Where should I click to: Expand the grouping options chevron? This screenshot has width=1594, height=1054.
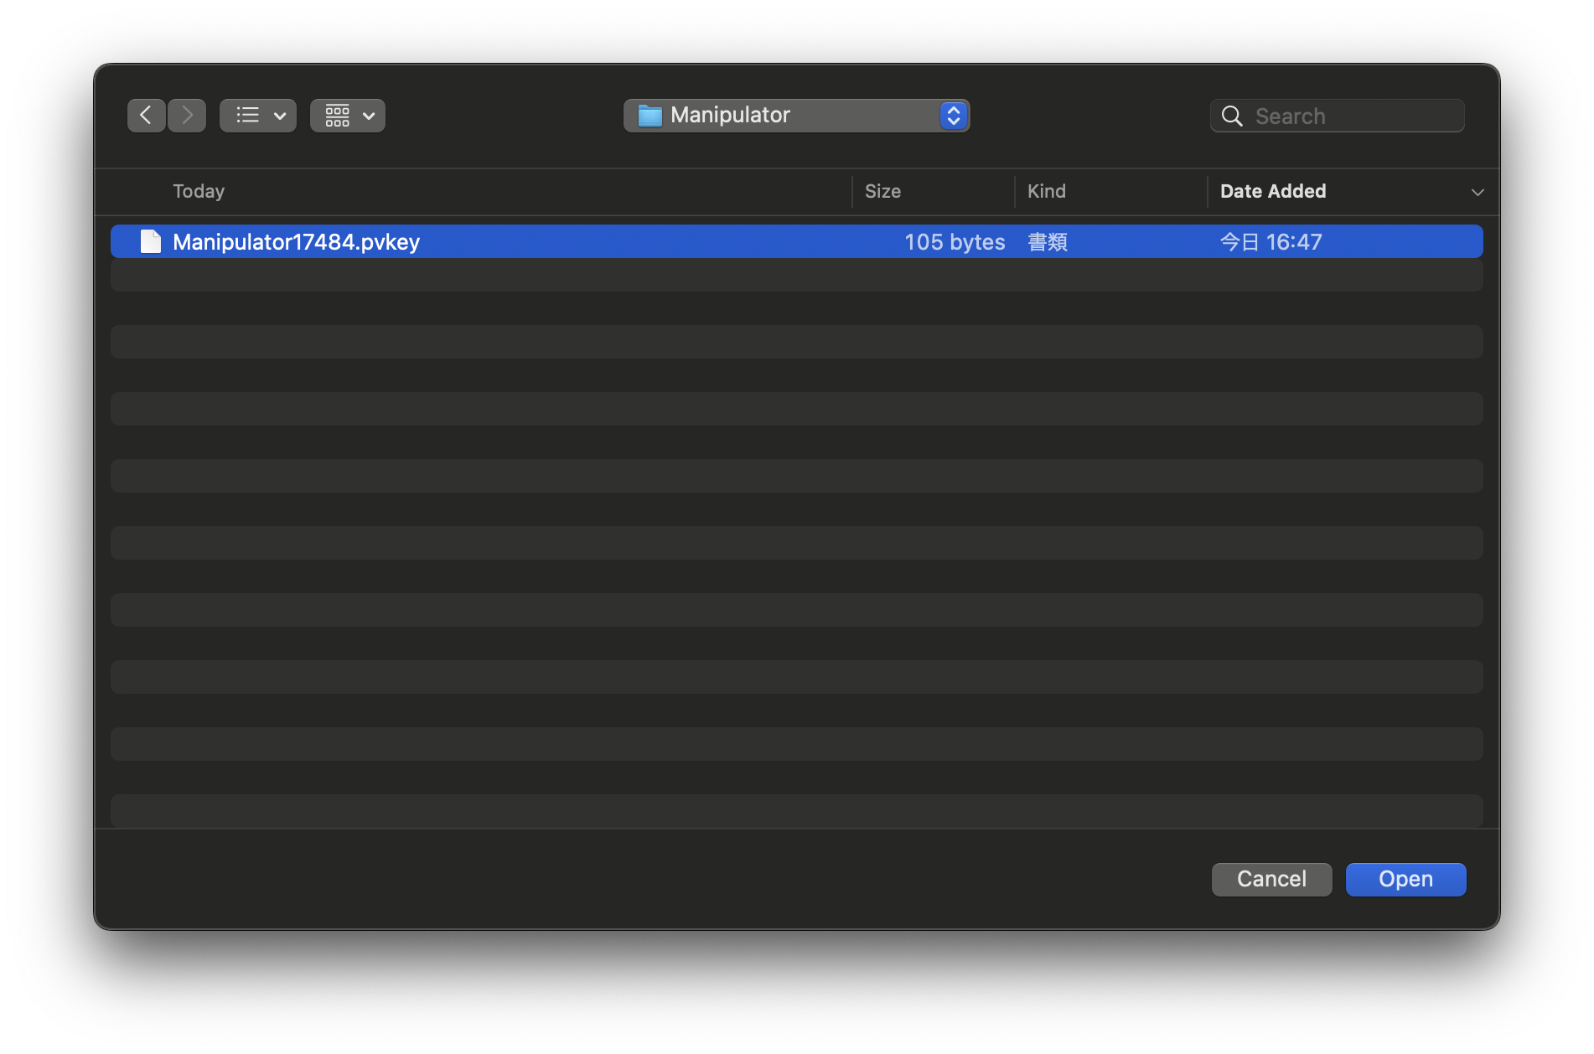369,116
